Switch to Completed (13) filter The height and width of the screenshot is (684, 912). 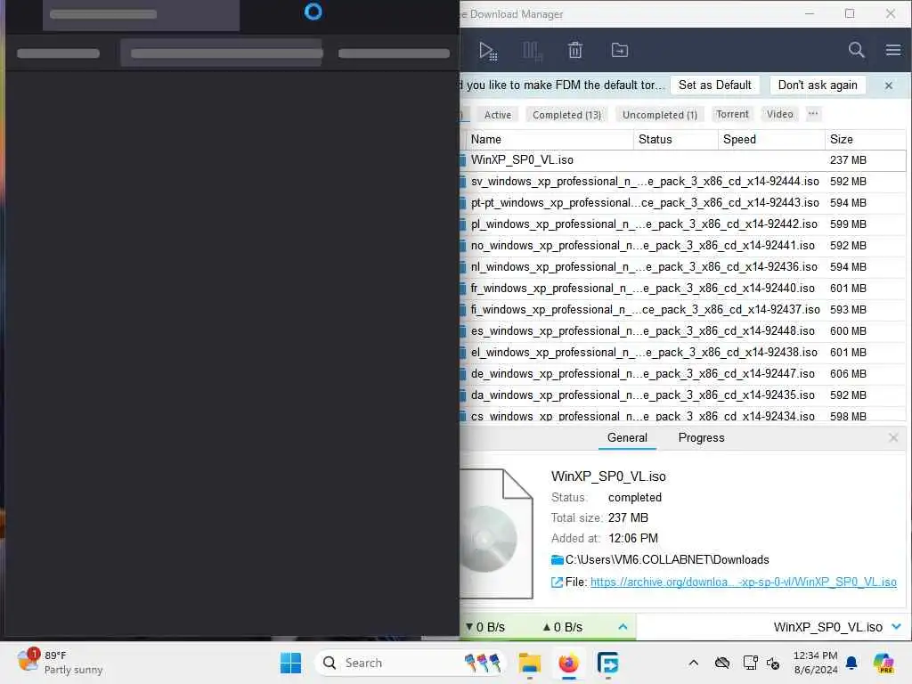click(x=566, y=115)
